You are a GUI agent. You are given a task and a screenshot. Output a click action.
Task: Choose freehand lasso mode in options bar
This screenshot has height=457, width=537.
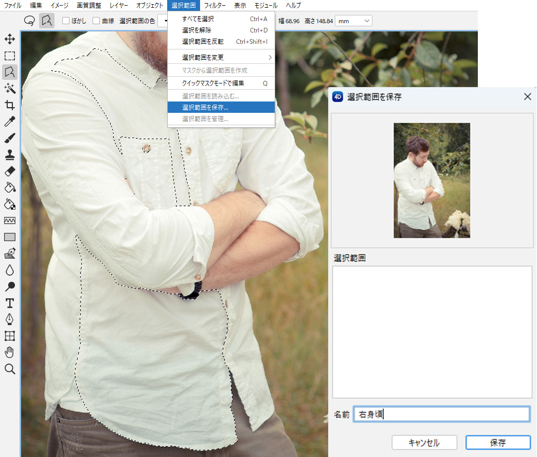click(29, 21)
